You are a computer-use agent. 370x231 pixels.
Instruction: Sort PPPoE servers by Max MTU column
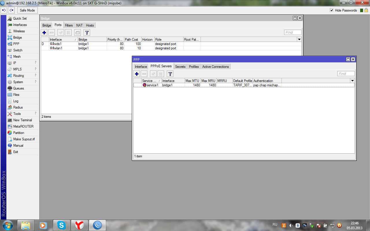tap(193, 81)
